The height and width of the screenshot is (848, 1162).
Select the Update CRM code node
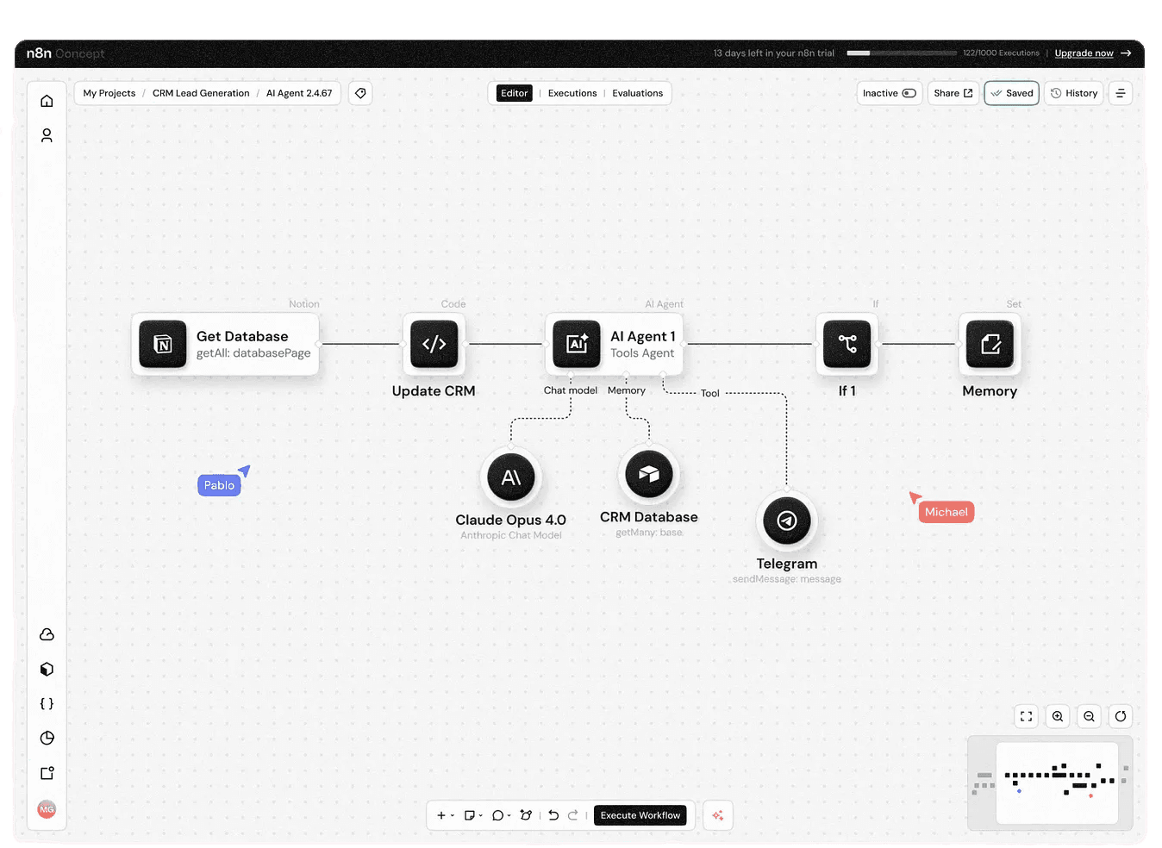(x=434, y=344)
